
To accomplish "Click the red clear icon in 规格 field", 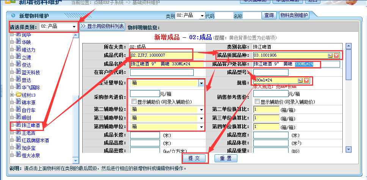I will pos(306,80).
